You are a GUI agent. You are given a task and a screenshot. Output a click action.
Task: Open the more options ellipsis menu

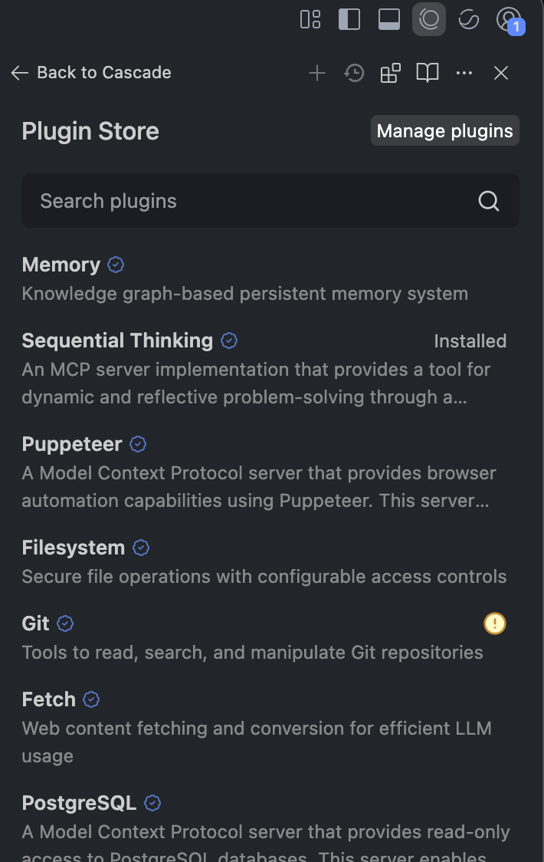coord(464,73)
